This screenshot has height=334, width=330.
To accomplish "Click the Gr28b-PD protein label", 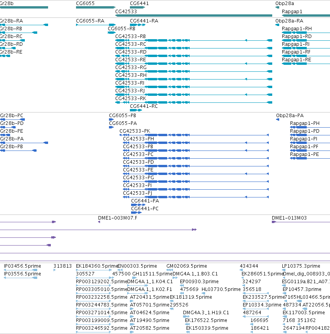I will pyautogui.click(x=12, y=123).
